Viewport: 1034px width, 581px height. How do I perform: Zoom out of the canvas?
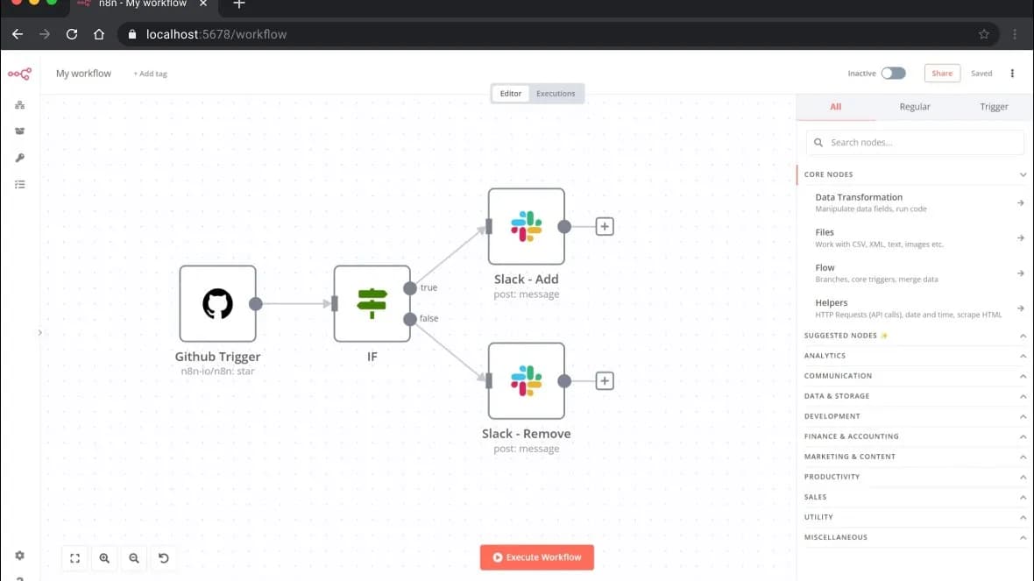pos(134,558)
